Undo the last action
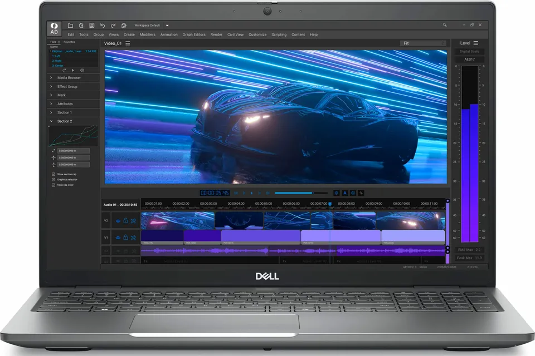 pyautogui.click(x=103, y=26)
